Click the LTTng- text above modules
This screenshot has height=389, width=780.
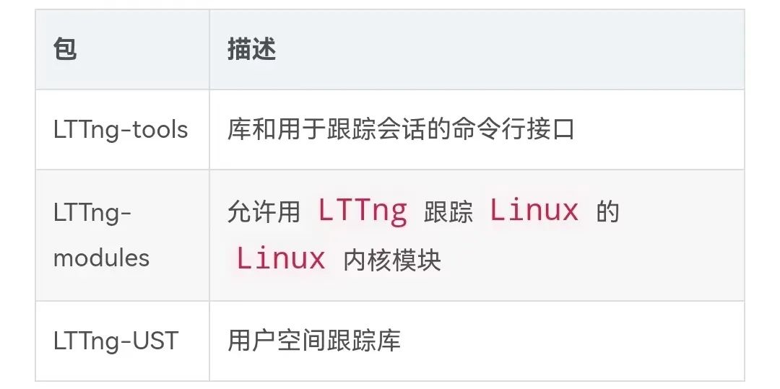92,213
